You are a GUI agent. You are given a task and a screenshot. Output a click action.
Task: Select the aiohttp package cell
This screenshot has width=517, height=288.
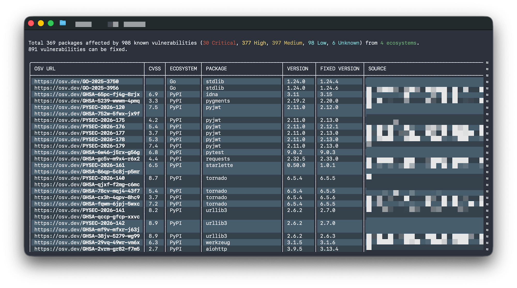coord(216,249)
